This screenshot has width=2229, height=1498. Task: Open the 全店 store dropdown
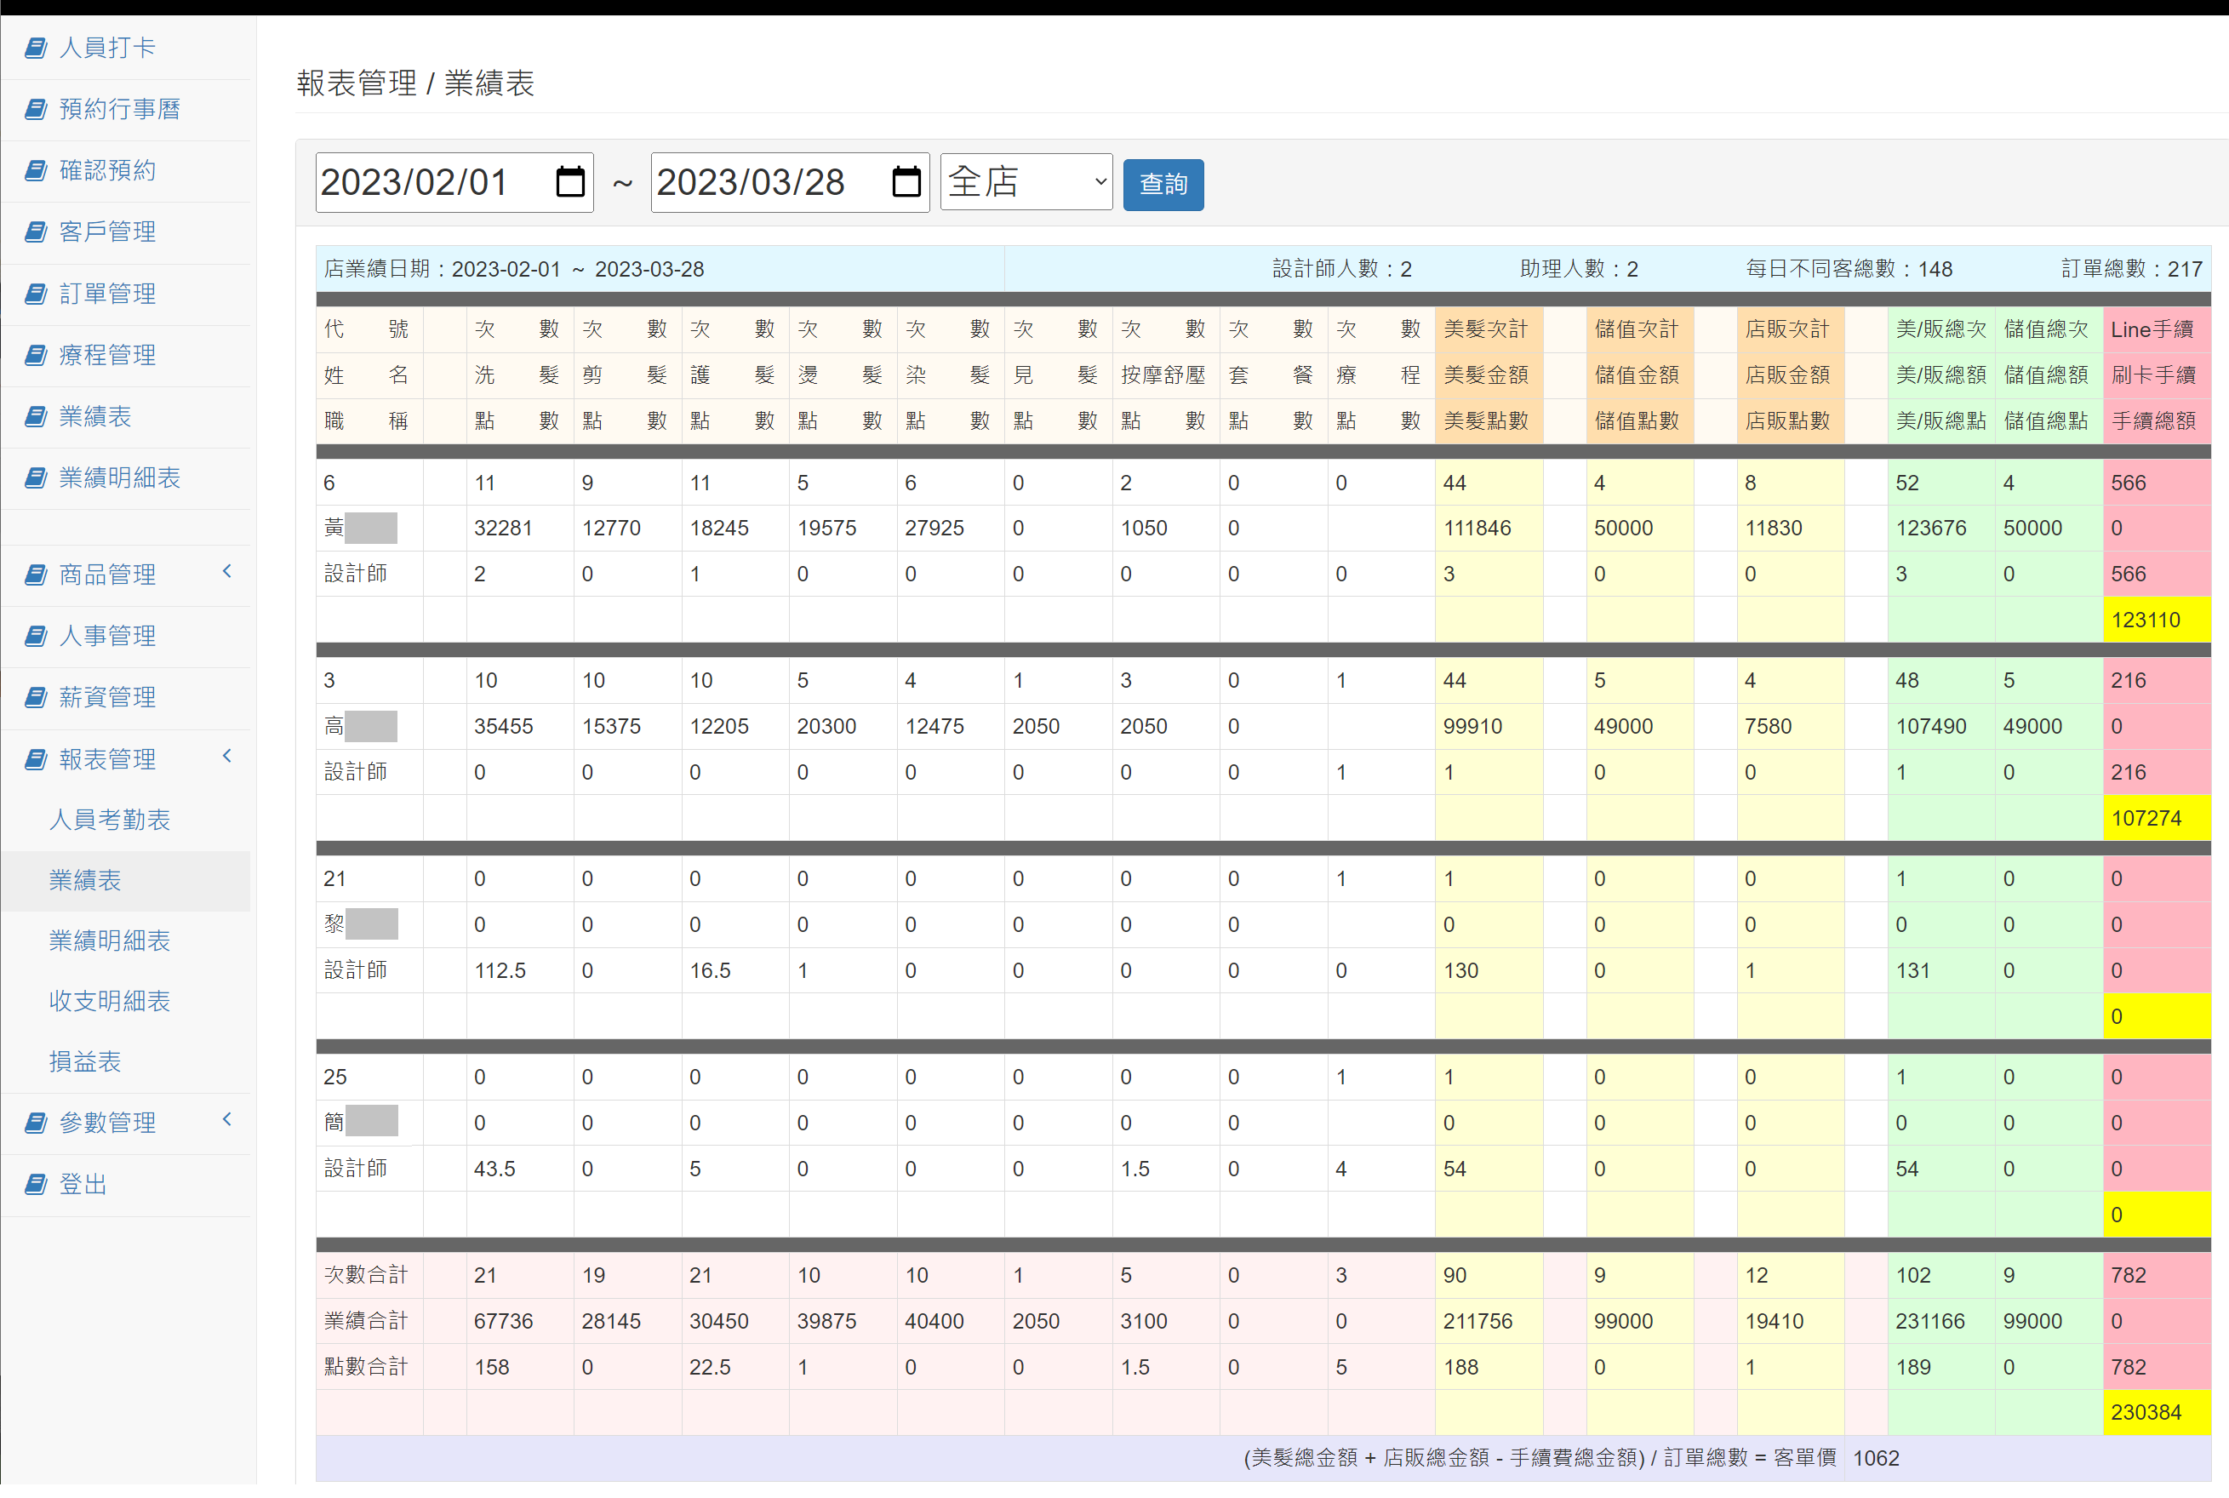click(1026, 181)
